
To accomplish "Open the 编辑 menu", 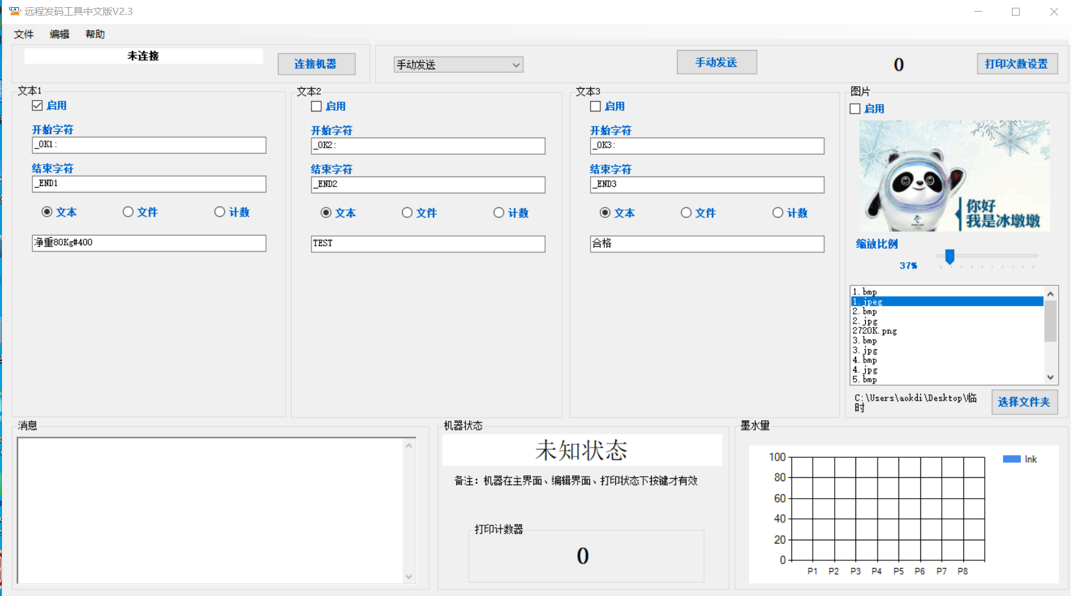I will pyautogui.click(x=60, y=34).
